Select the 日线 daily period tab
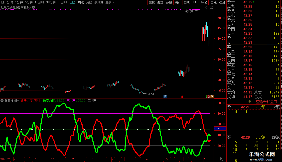The image size is (282, 162). [x=72, y=2]
